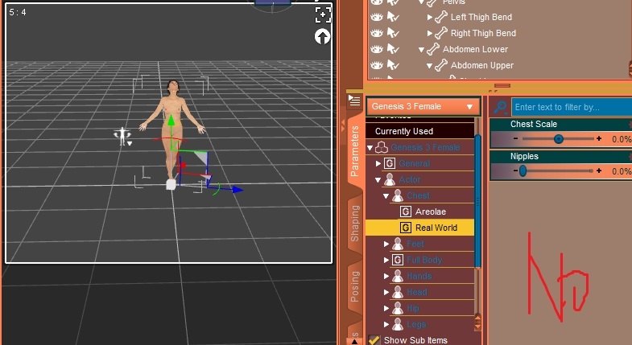Collapse the Genesis 3 Female tree node
This screenshot has width=632, height=345.
[370, 148]
